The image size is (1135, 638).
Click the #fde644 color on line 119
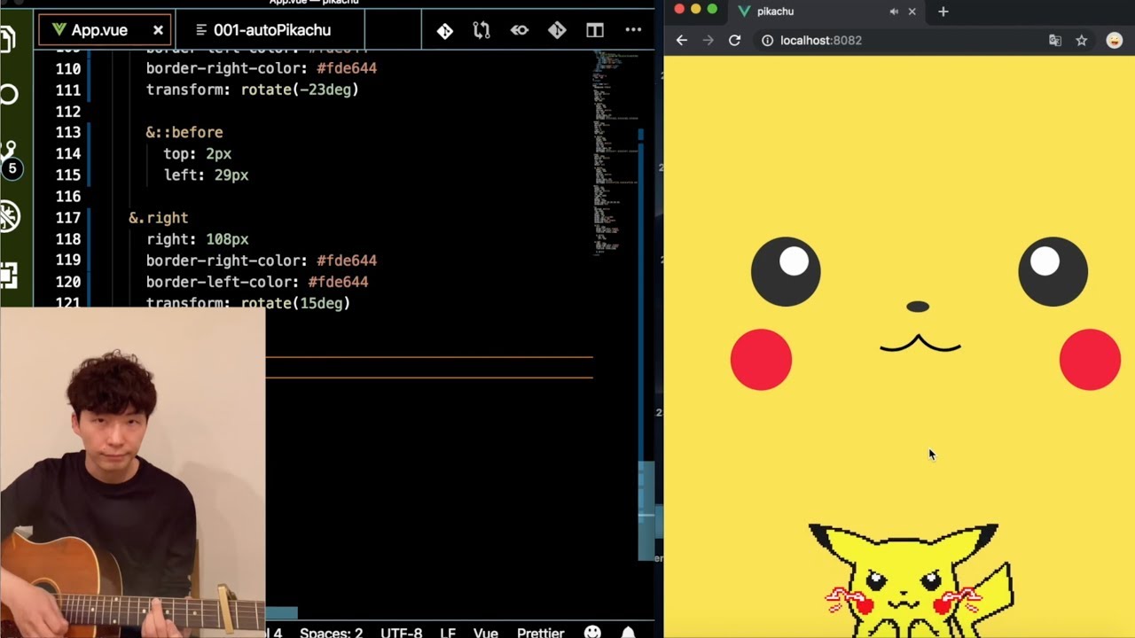pyautogui.click(x=347, y=261)
